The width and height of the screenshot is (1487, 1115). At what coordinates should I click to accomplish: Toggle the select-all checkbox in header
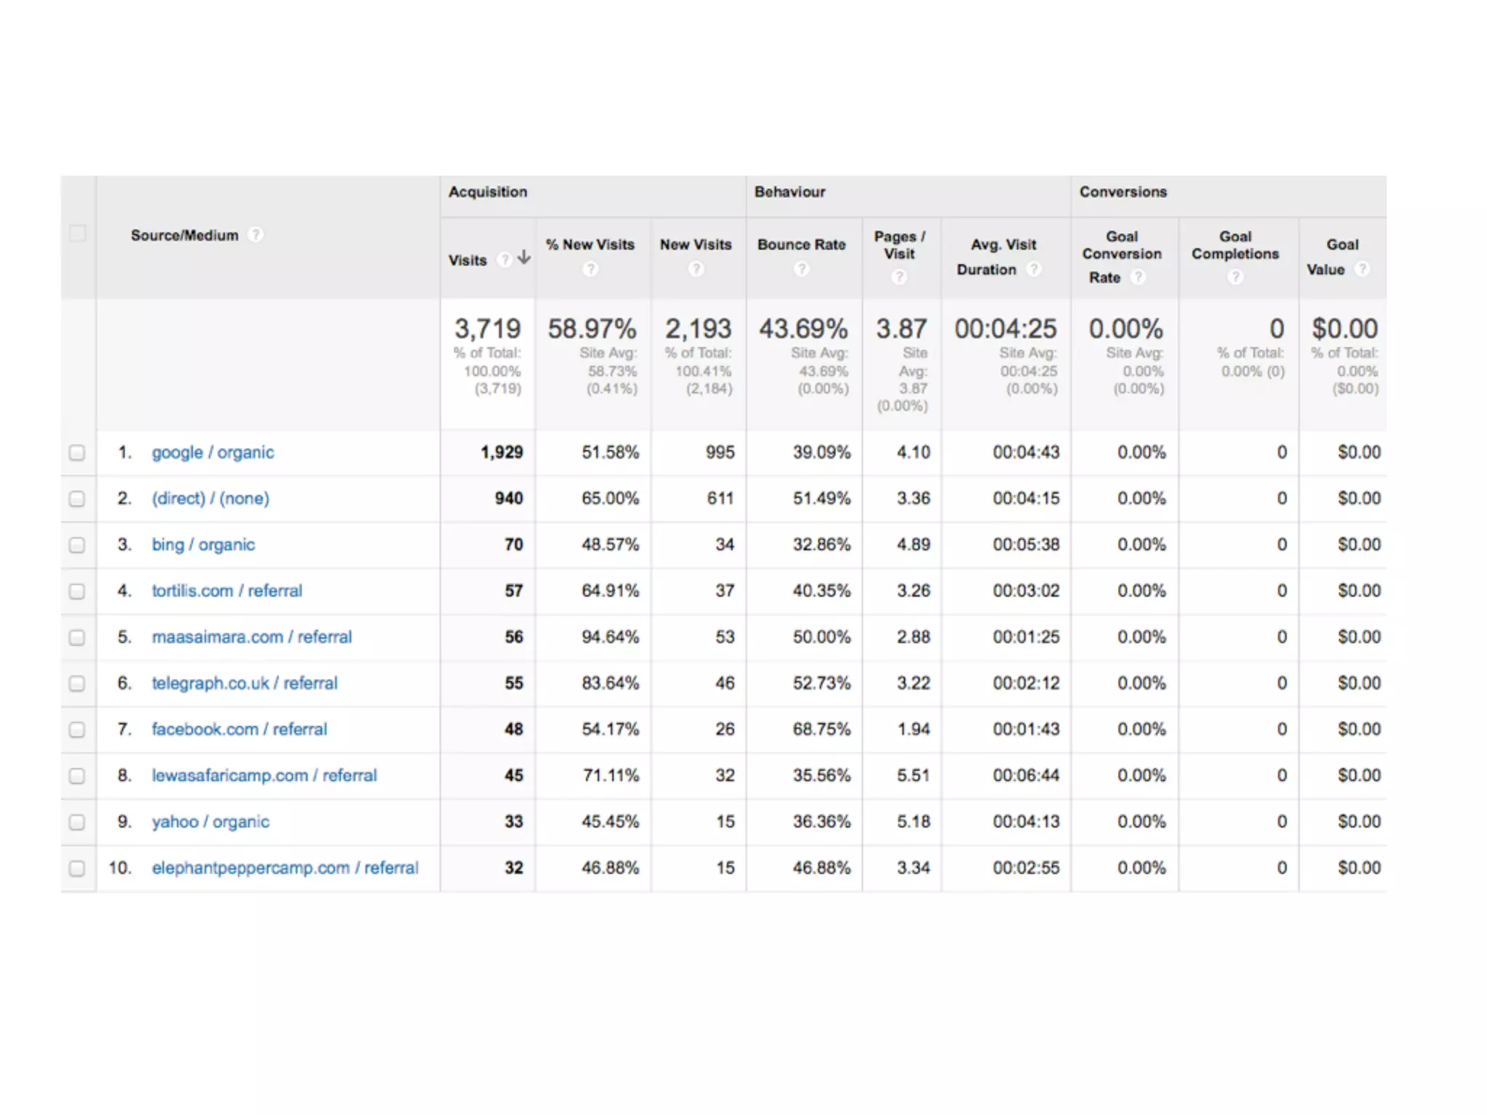(x=77, y=234)
